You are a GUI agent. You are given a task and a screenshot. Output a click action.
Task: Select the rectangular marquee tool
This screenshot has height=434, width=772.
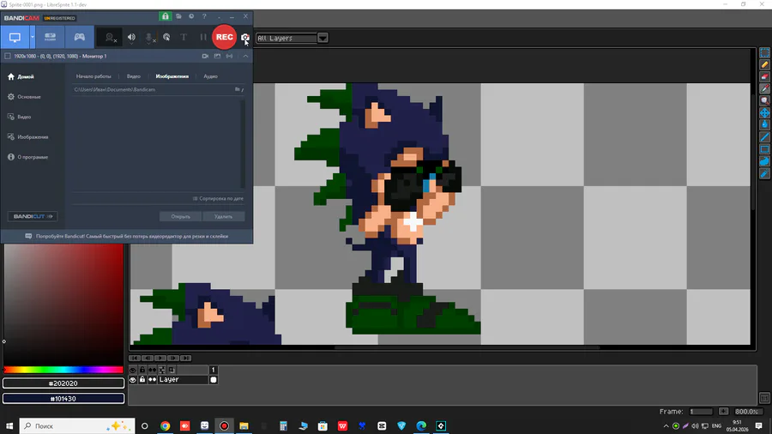pyautogui.click(x=764, y=52)
